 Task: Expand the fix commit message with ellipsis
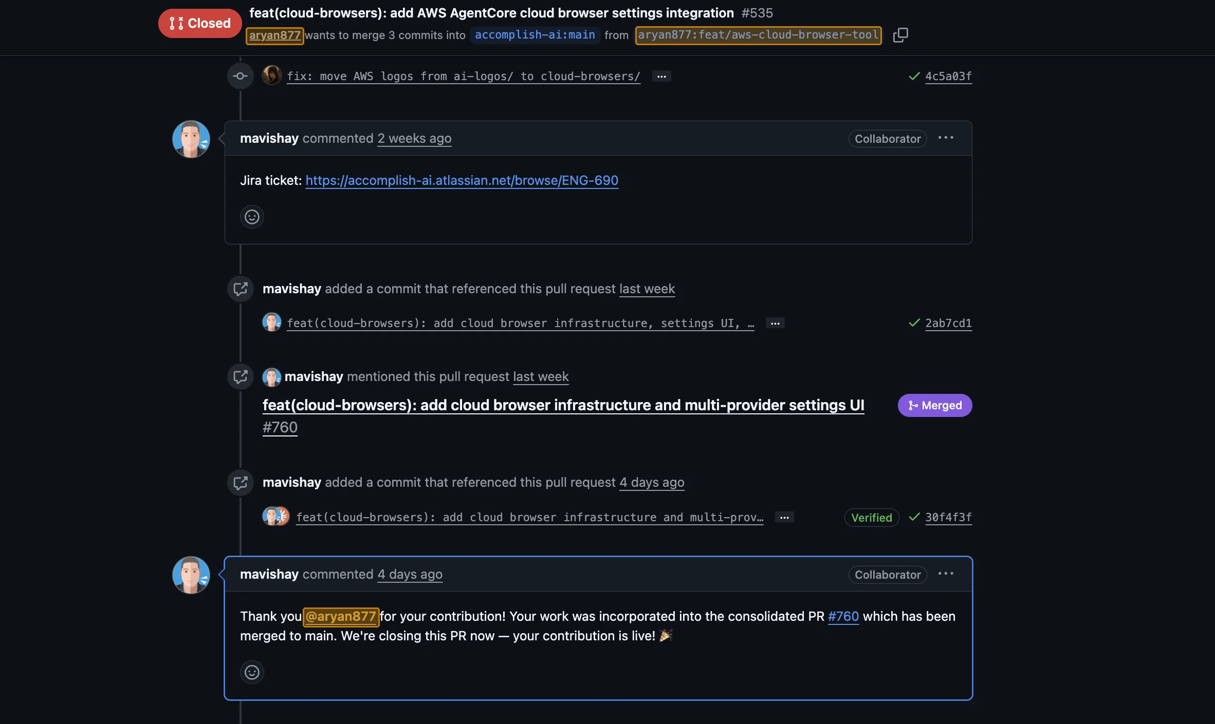(x=661, y=76)
